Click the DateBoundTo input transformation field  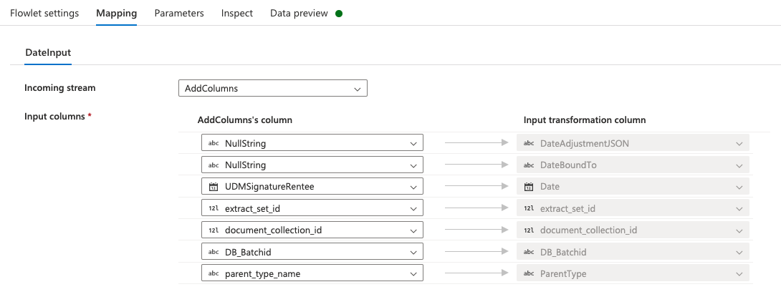[633, 165]
